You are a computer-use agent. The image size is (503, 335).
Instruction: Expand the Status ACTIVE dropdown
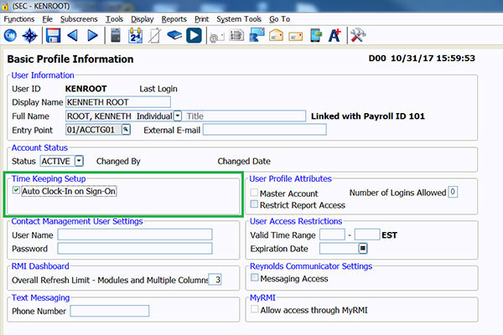(x=79, y=160)
